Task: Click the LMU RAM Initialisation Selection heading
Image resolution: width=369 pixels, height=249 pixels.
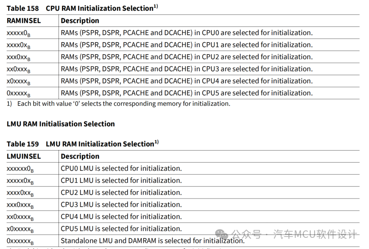Action: pos(61,124)
